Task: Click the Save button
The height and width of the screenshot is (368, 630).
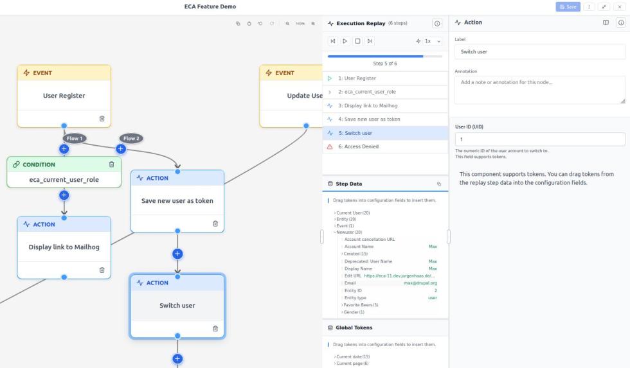Action: (568, 7)
